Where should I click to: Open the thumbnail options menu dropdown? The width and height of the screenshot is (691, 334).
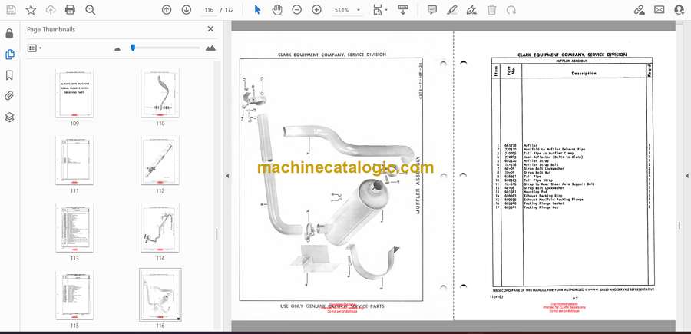(35, 48)
